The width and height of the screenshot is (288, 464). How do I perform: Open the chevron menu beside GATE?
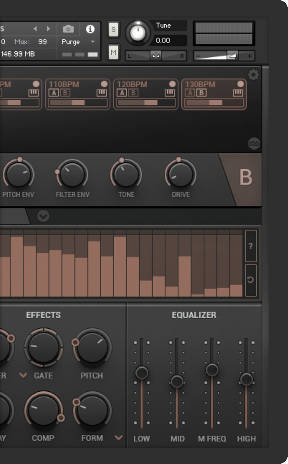point(23,375)
